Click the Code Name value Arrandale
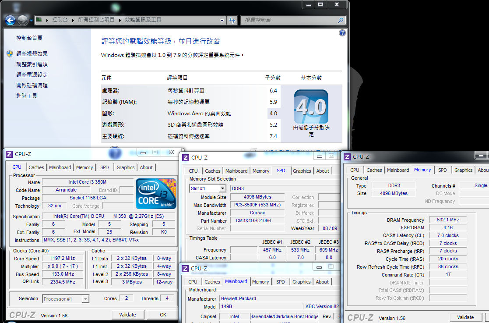 coord(66,190)
